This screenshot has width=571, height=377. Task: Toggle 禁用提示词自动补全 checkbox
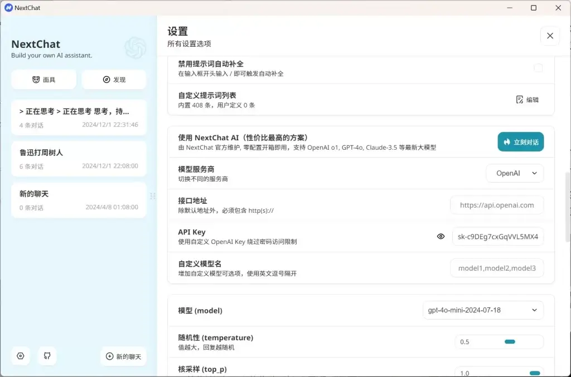[x=538, y=68]
